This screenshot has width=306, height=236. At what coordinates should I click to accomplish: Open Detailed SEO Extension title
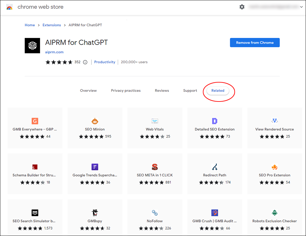click(215, 129)
